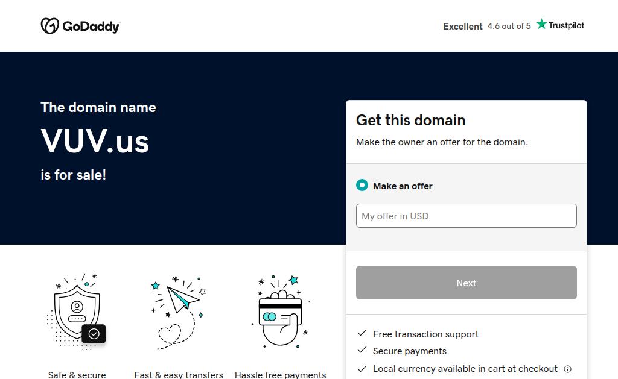The height and width of the screenshot is (379, 618).
Task: Click the hand holding credit card illustration
Action: 280,312
